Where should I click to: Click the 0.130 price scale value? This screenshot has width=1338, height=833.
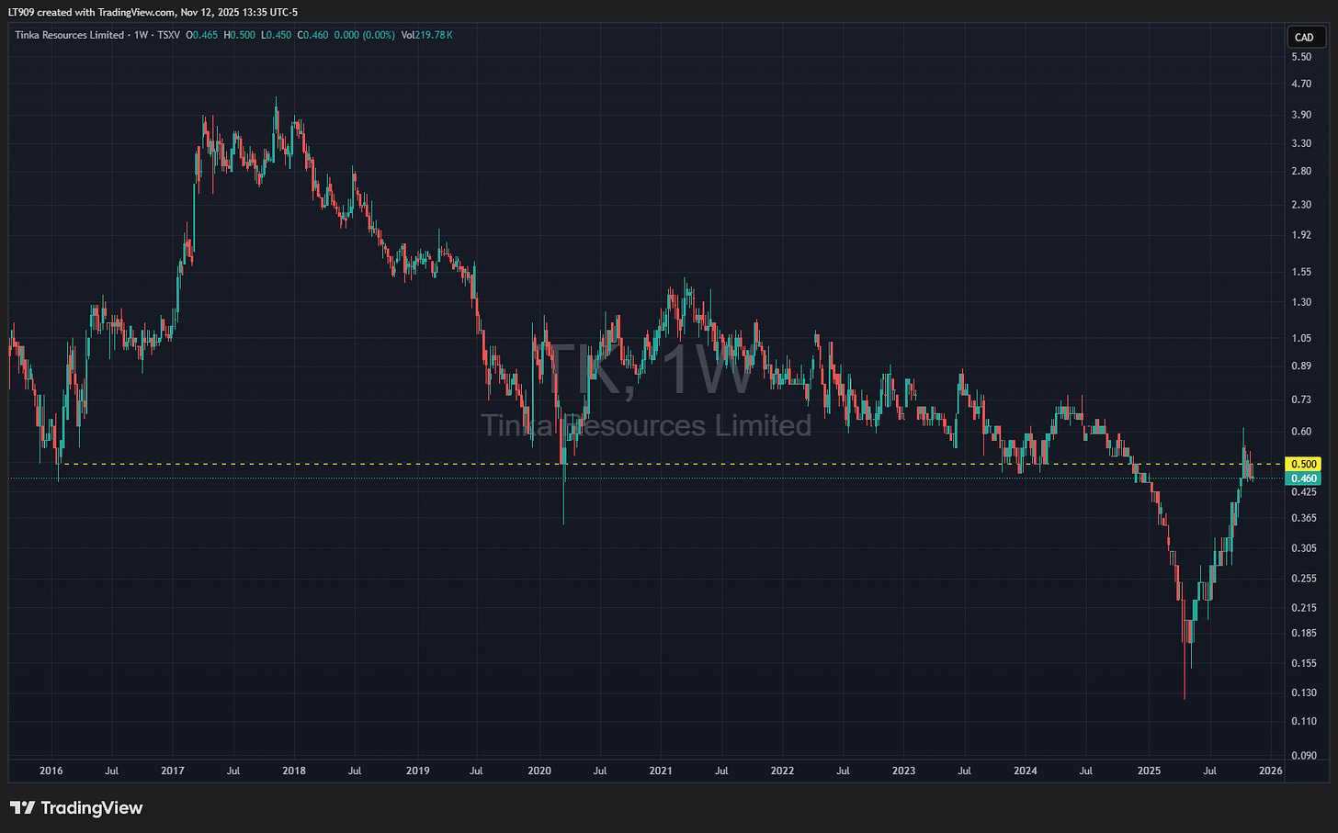click(x=1304, y=692)
